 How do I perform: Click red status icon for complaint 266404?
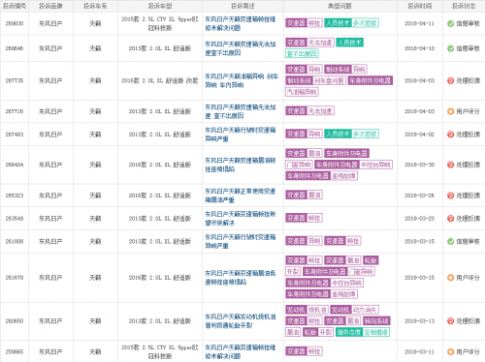coord(450,165)
